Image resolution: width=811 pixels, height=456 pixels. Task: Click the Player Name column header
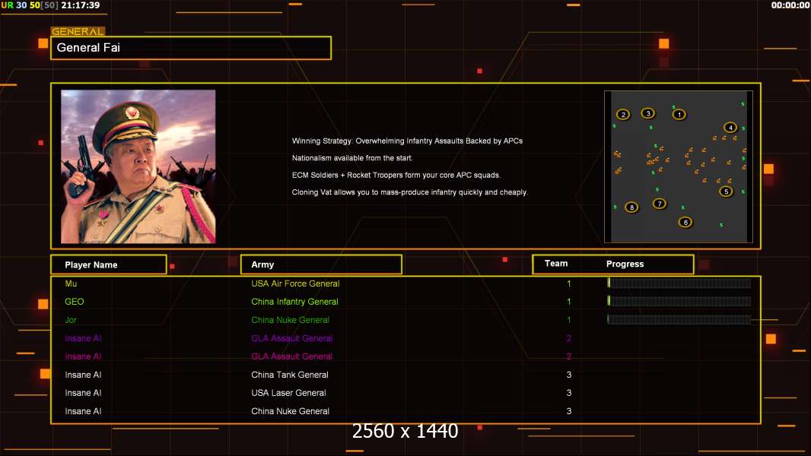(109, 264)
